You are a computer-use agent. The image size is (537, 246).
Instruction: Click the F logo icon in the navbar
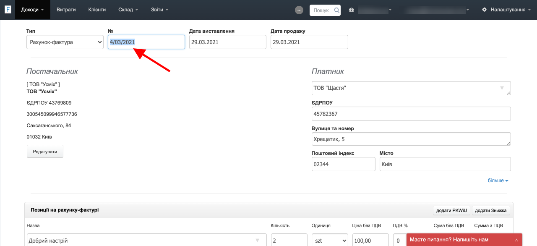click(x=8, y=10)
